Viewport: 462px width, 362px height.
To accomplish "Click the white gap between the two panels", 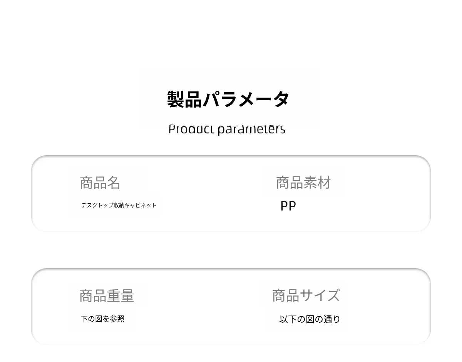I will coord(231,250).
